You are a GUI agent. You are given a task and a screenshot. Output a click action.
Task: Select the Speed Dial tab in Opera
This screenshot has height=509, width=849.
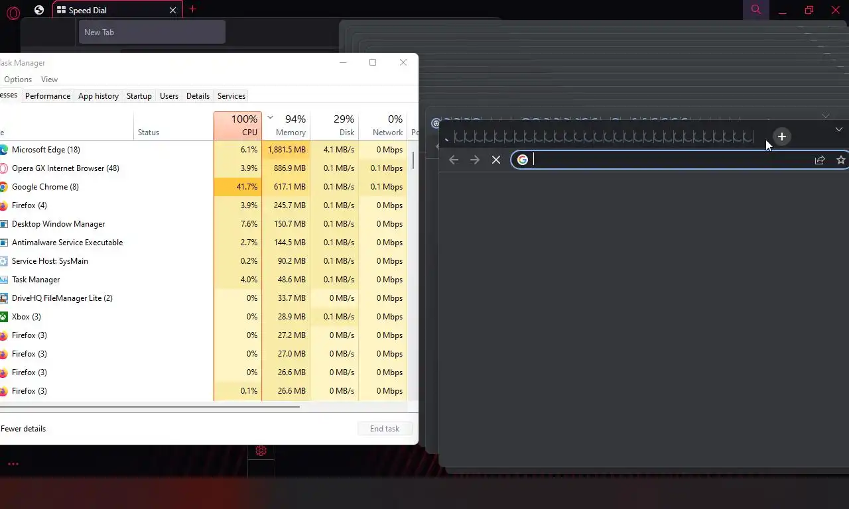(117, 10)
